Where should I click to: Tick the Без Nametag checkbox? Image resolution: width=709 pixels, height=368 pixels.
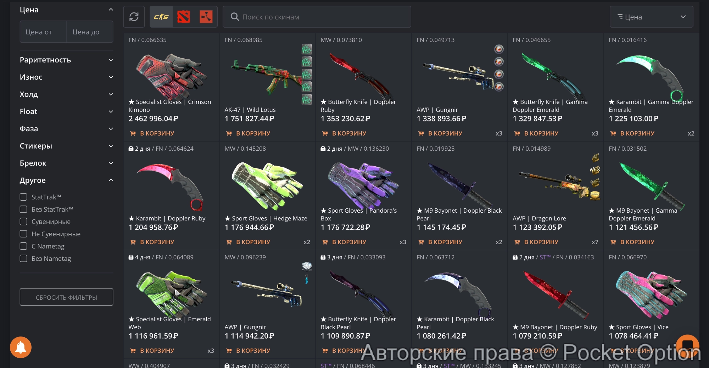(23, 258)
